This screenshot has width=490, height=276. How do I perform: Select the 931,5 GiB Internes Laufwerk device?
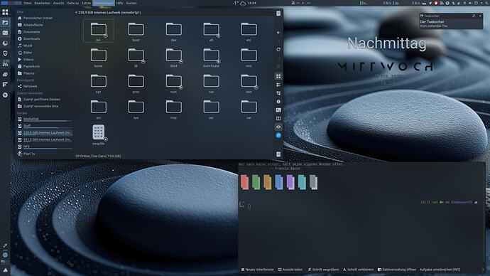click(x=45, y=140)
